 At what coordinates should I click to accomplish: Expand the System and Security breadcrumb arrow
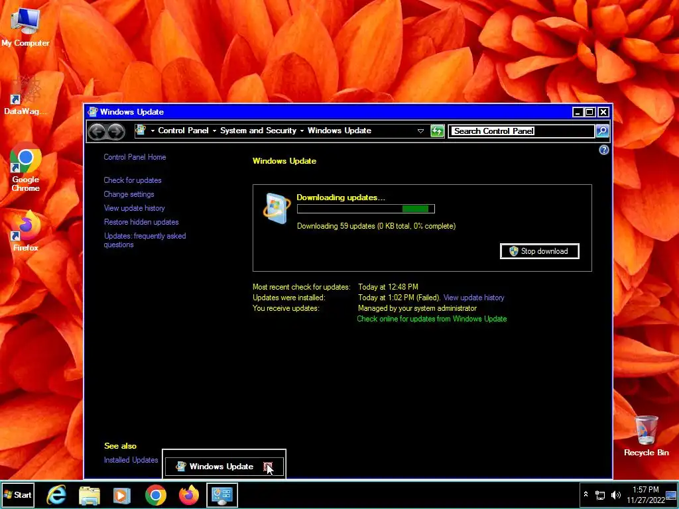(302, 131)
